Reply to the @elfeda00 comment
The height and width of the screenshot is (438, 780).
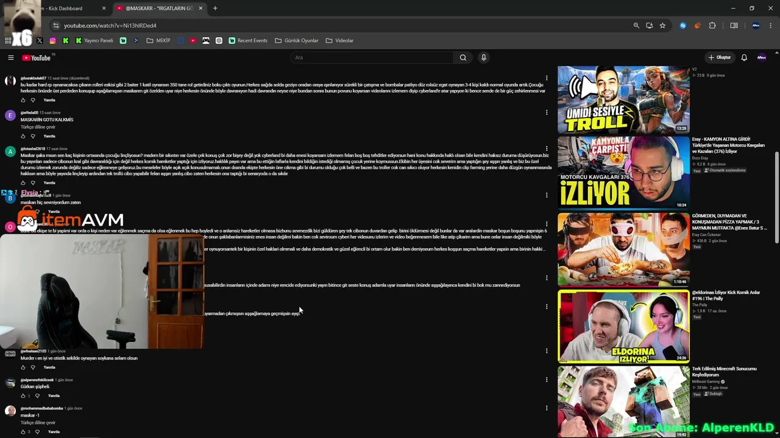49,136
